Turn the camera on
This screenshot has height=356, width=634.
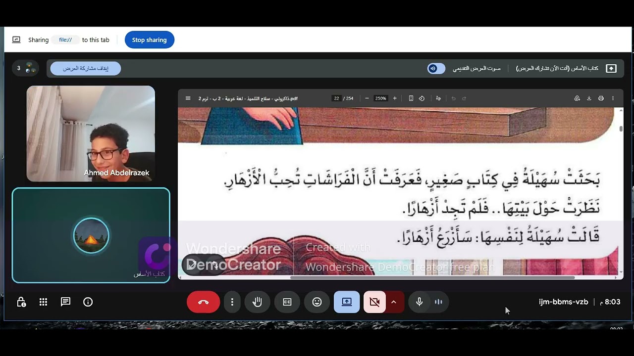(374, 302)
